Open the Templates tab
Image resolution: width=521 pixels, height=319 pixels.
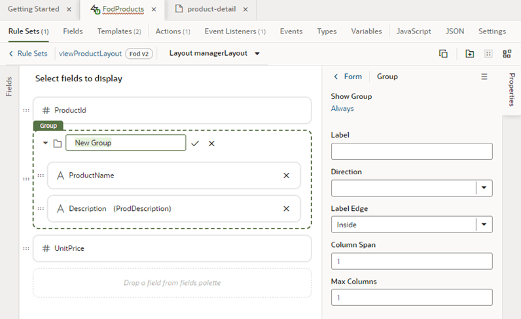(x=119, y=31)
